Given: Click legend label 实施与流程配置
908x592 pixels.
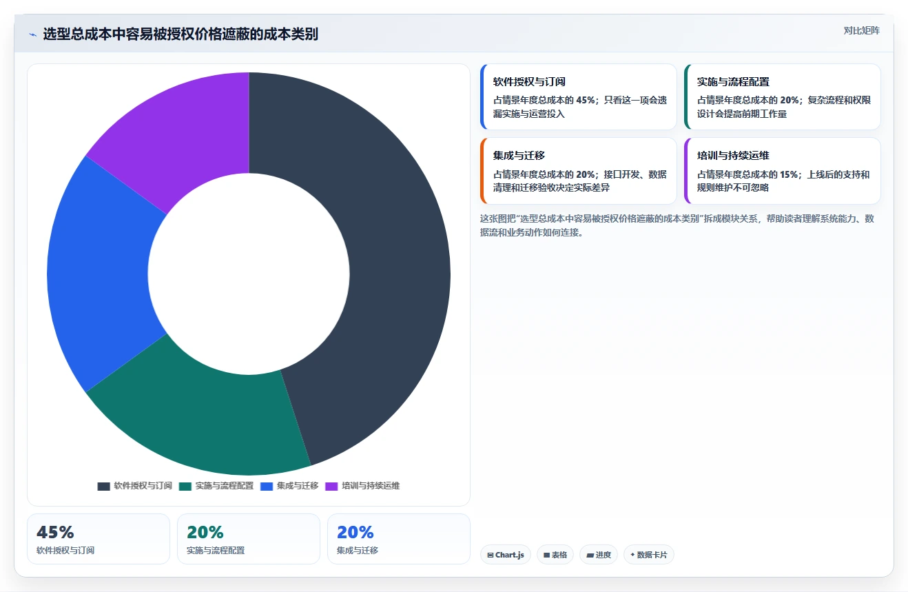Looking at the screenshot, I should (224, 486).
